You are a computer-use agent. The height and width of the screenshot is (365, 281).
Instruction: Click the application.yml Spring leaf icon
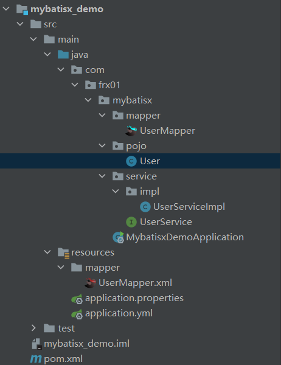tap(77, 313)
